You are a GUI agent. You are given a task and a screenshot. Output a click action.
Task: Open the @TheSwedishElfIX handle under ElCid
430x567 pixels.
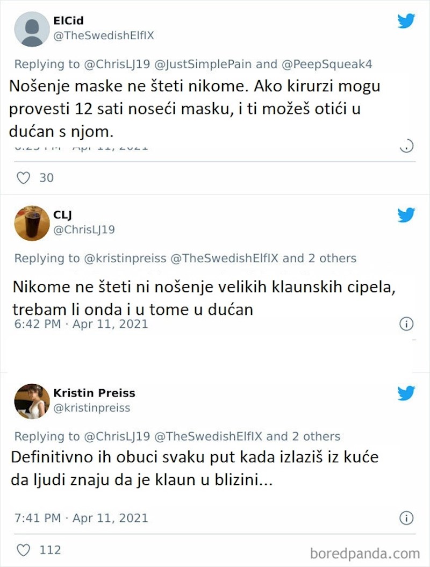[x=104, y=35]
